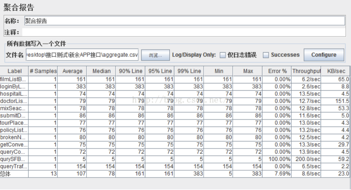Click the 29.7 KB/sec cell
The height and width of the screenshot is (190, 351).
point(335,144)
